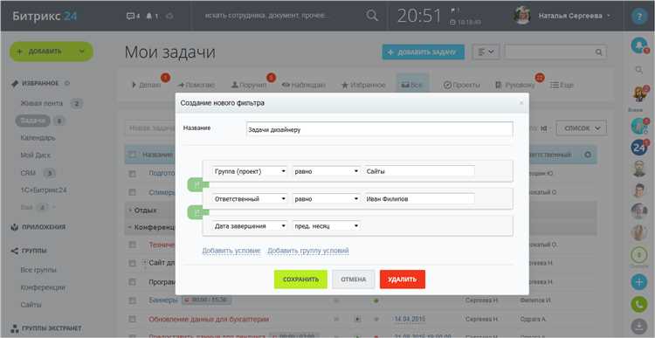Click the right panel search magnifier
Viewport: 655px width, 338px height.
click(x=638, y=70)
